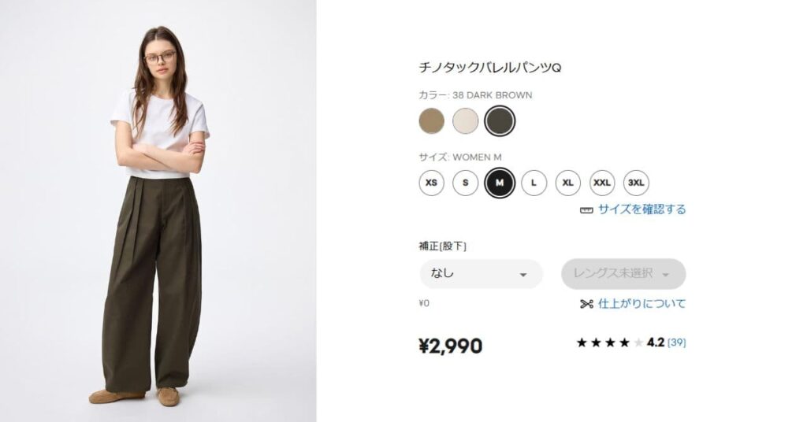The width and height of the screenshot is (807, 422).
Task: Click the model product photo
Action: coord(158,211)
